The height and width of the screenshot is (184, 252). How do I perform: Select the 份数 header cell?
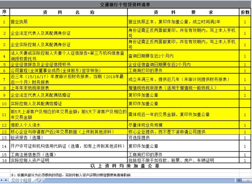[x=245, y=12]
